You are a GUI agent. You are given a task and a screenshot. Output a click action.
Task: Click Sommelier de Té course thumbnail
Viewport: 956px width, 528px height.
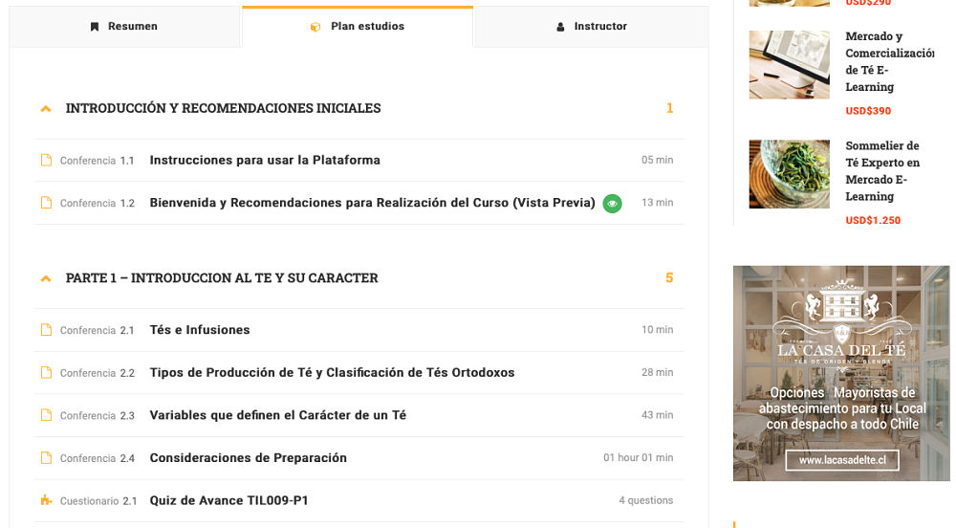pos(789,174)
